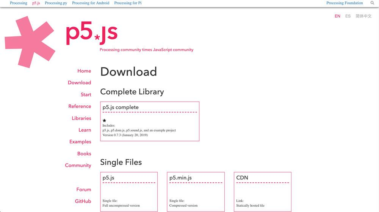This screenshot has height=212, width=379.
Task: Open Libraries in sidebar
Action: [x=81, y=118]
